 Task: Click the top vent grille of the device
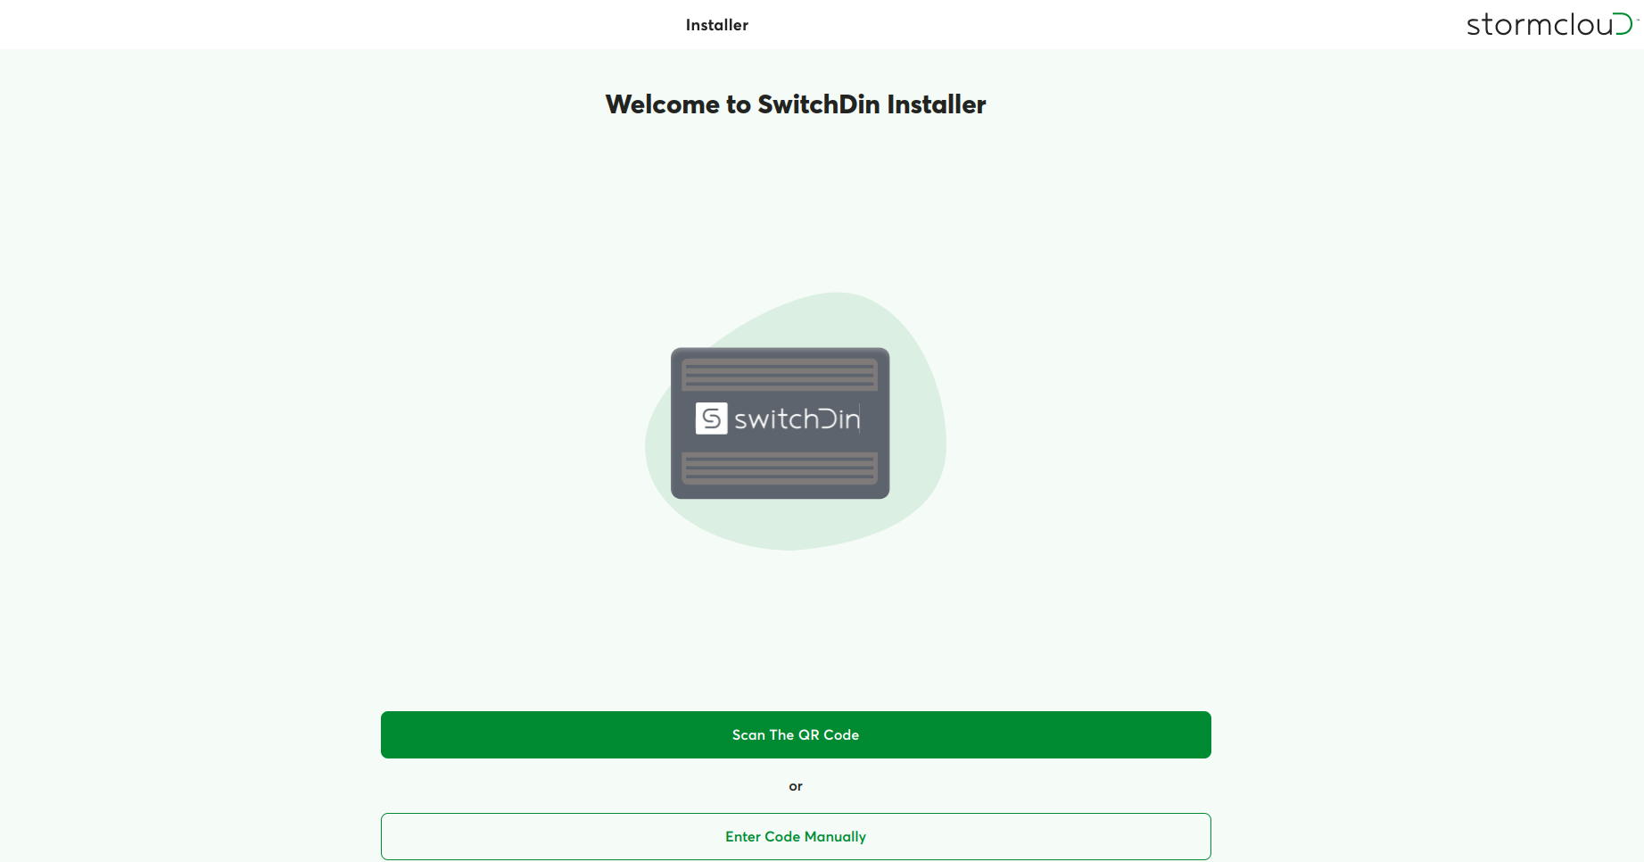point(780,375)
